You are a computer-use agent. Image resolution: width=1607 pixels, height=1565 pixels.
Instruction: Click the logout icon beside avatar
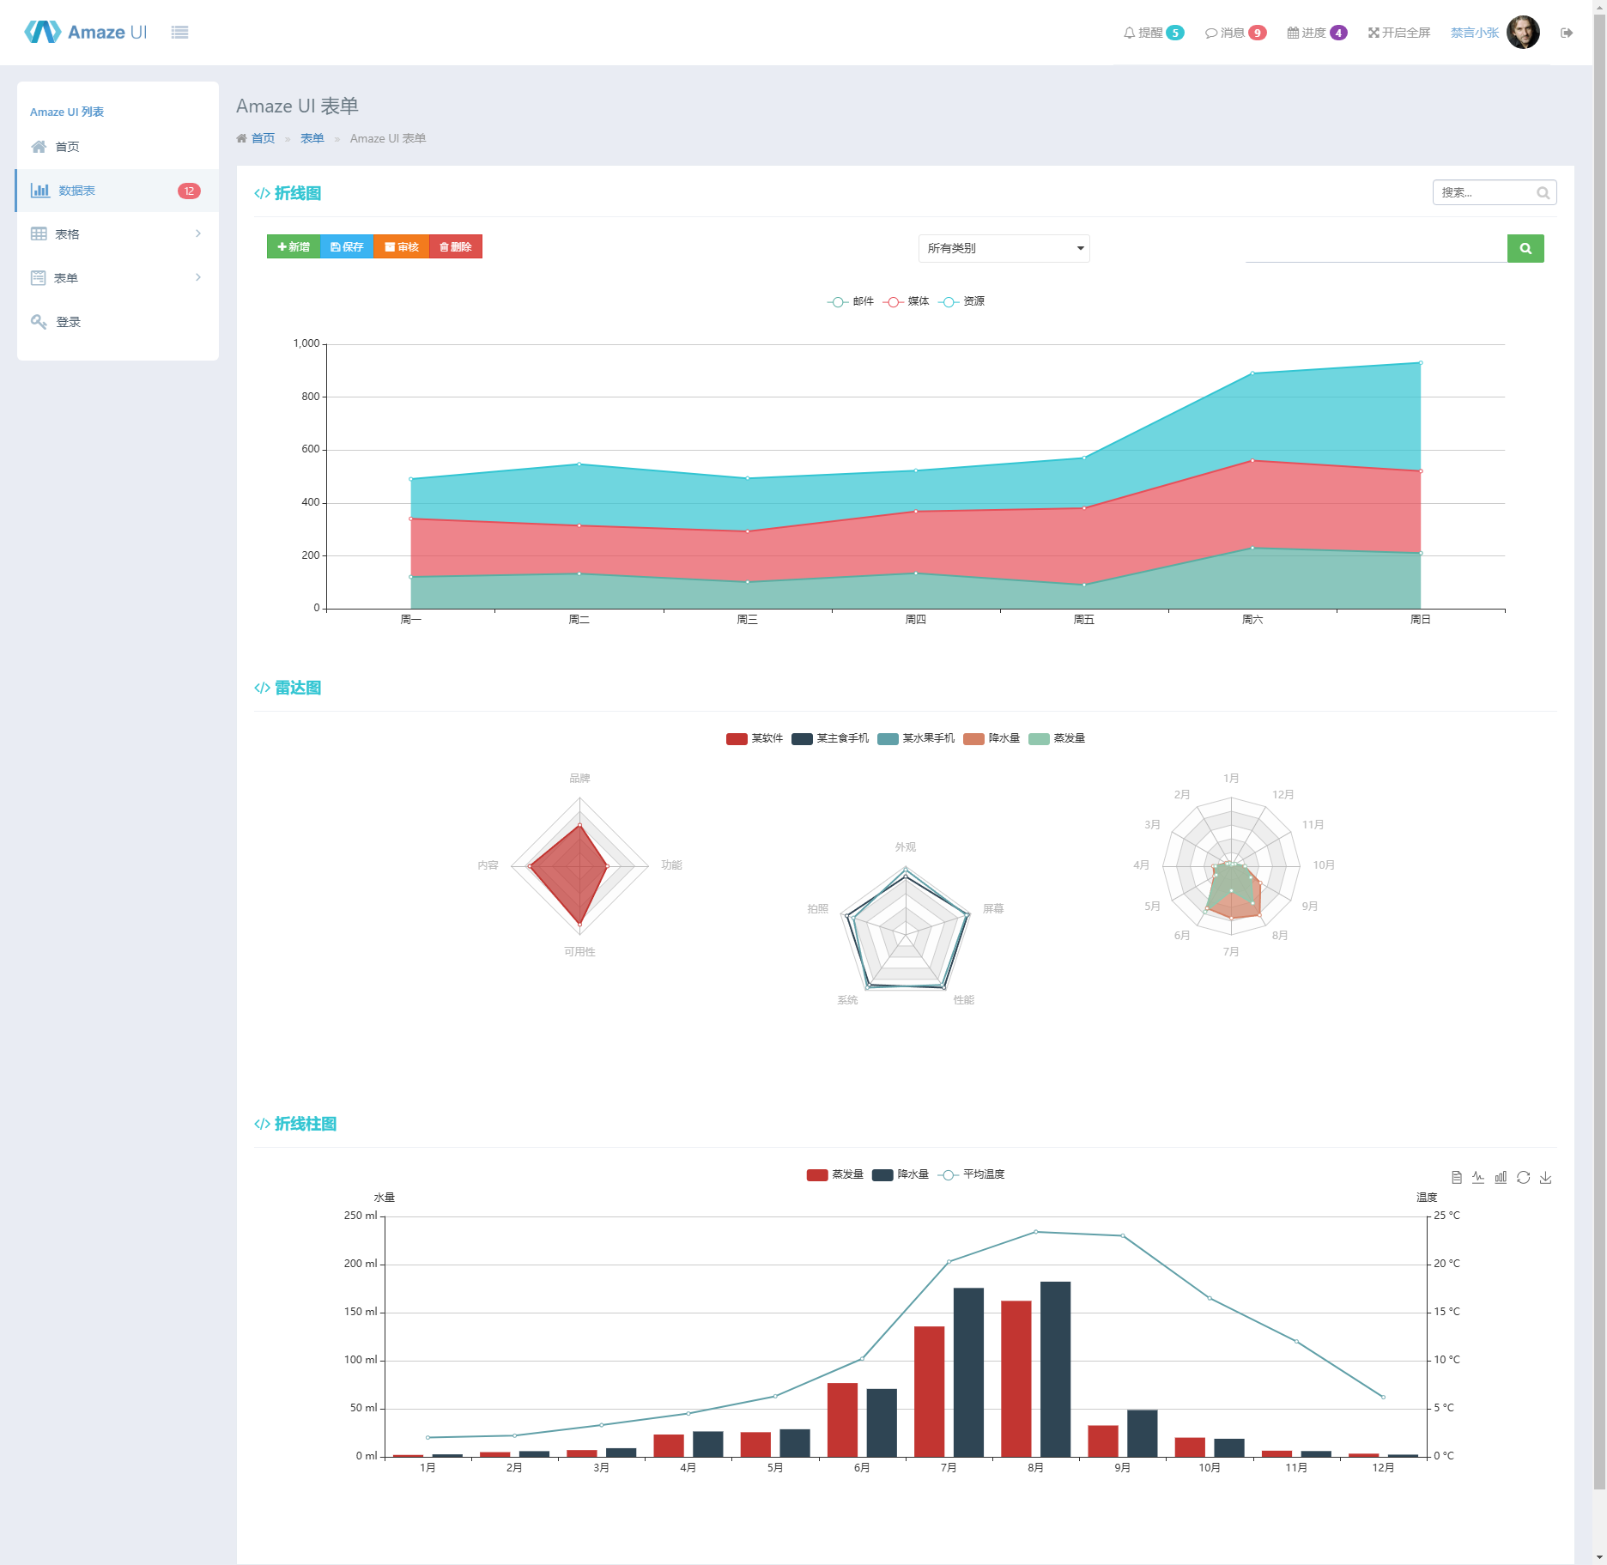(1567, 33)
